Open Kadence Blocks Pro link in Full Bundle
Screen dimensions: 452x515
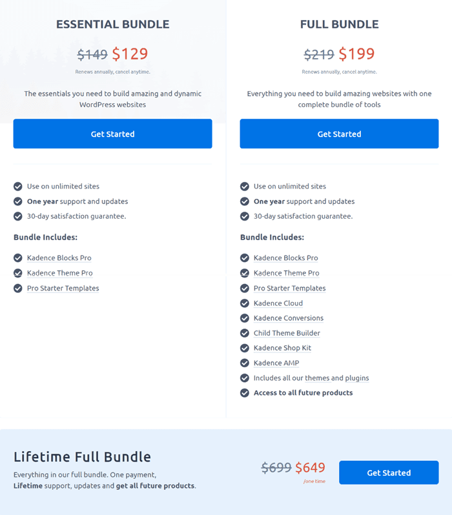(x=285, y=258)
